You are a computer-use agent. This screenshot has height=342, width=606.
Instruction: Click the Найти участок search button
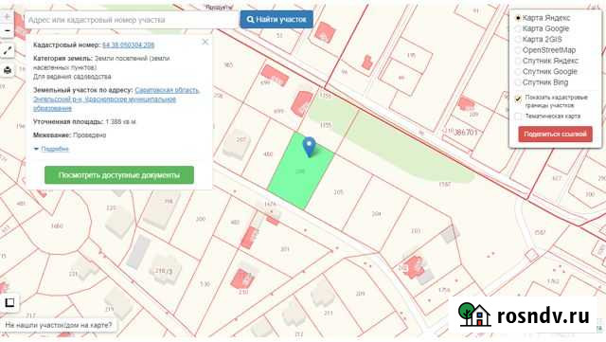(276, 19)
